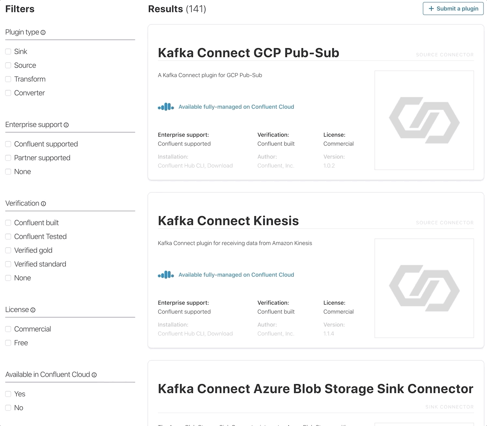The height and width of the screenshot is (426, 487).
Task: Enable the Confluent supported filter
Action: [x=8, y=144]
